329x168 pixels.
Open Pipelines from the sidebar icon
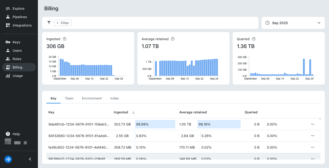[x=8, y=17]
